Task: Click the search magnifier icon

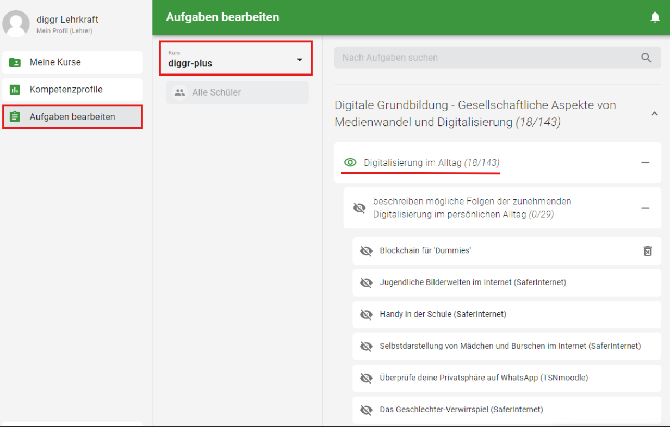Action: (x=646, y=58)
